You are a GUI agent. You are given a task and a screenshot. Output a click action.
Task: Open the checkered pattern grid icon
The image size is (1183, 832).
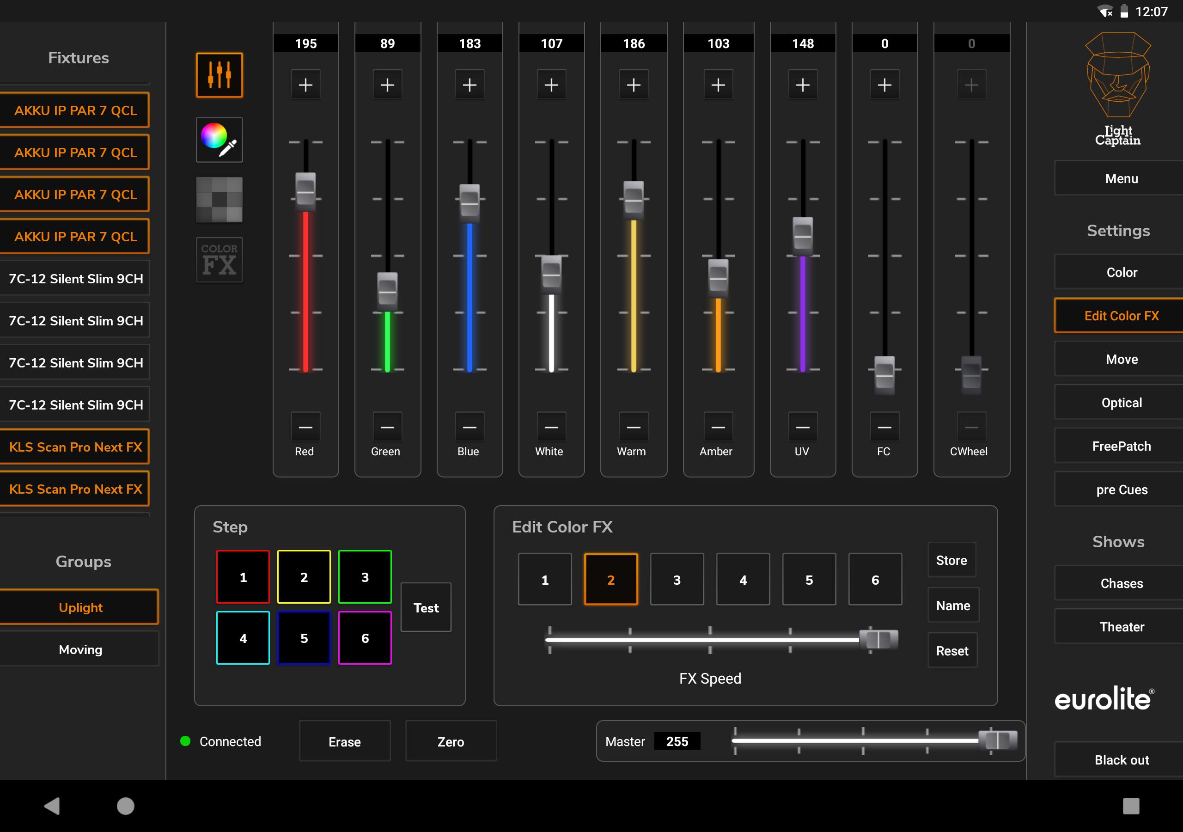tap(219, 200)
